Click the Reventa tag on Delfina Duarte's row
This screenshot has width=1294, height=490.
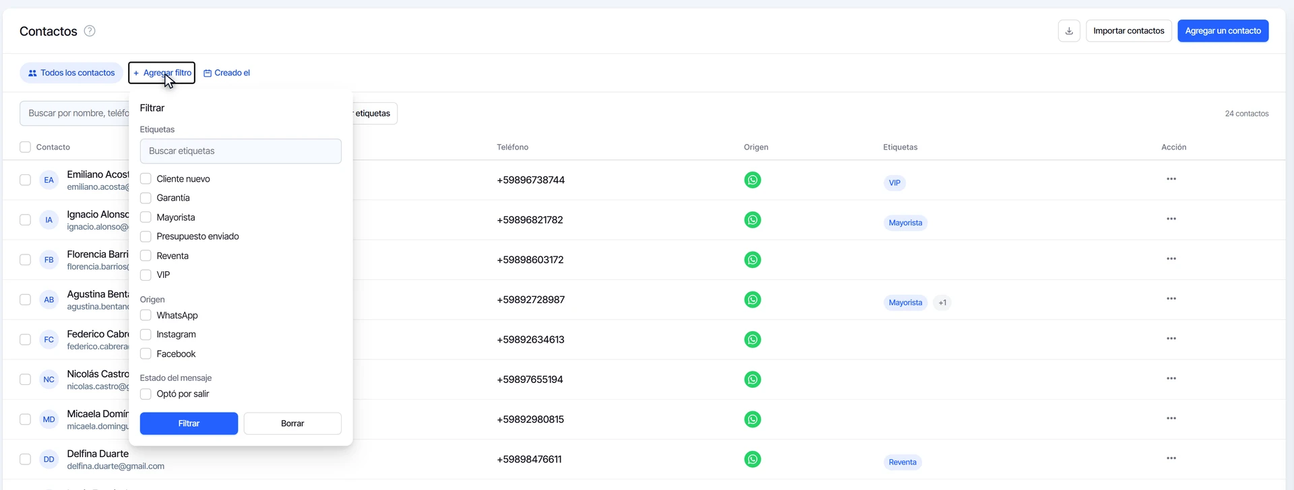[902, 462]
